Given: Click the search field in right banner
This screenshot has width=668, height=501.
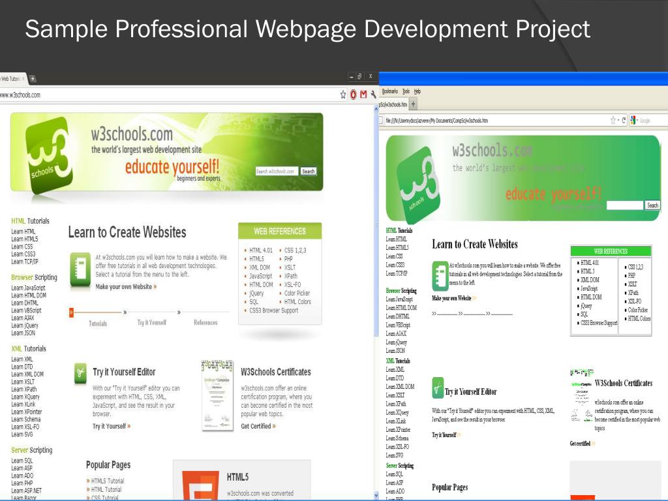Looking at the screenshot, I should pos(624,205).
